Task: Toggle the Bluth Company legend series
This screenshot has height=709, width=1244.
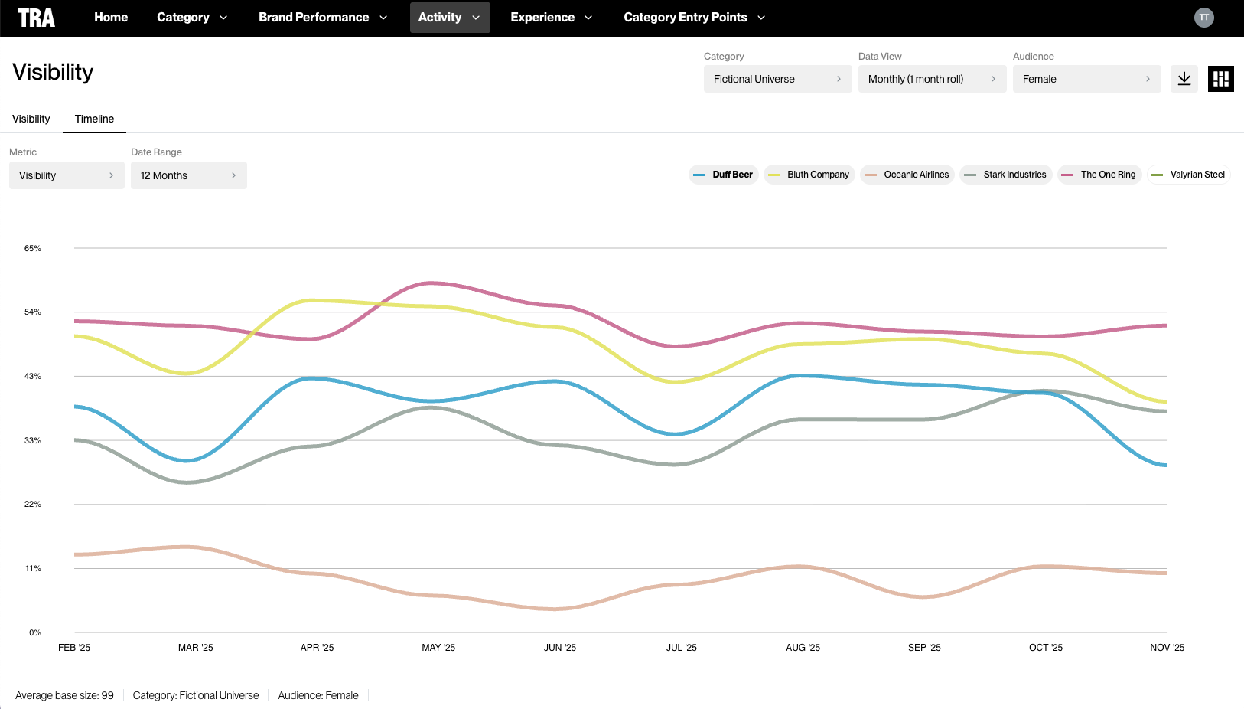Action: coord(809,175)
